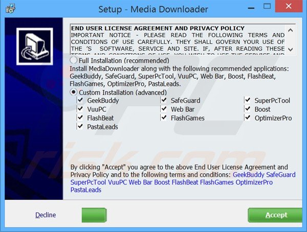Toggle the FlashGames checkbox
The height and width of the screenshot is (232, 307).
[x=164, y=118]
